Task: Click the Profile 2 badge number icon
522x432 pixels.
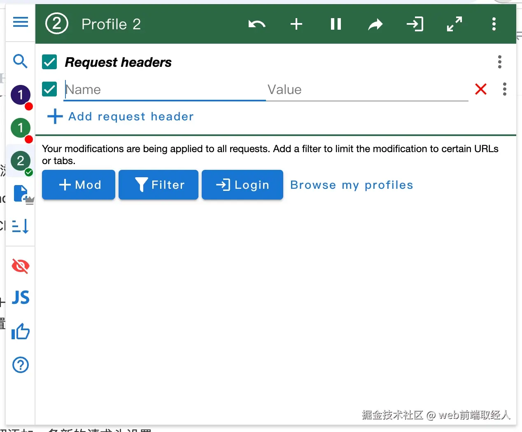Action: click(x=57, y=23)
